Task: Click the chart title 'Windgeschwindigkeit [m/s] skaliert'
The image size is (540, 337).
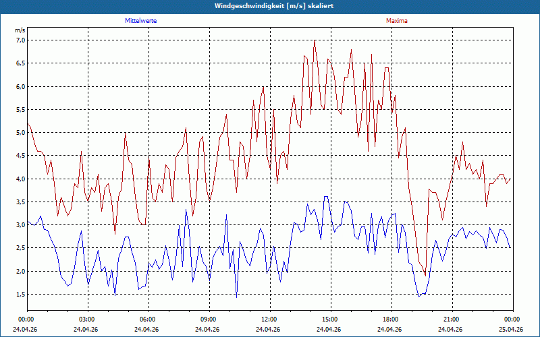Action: point(274,6)
